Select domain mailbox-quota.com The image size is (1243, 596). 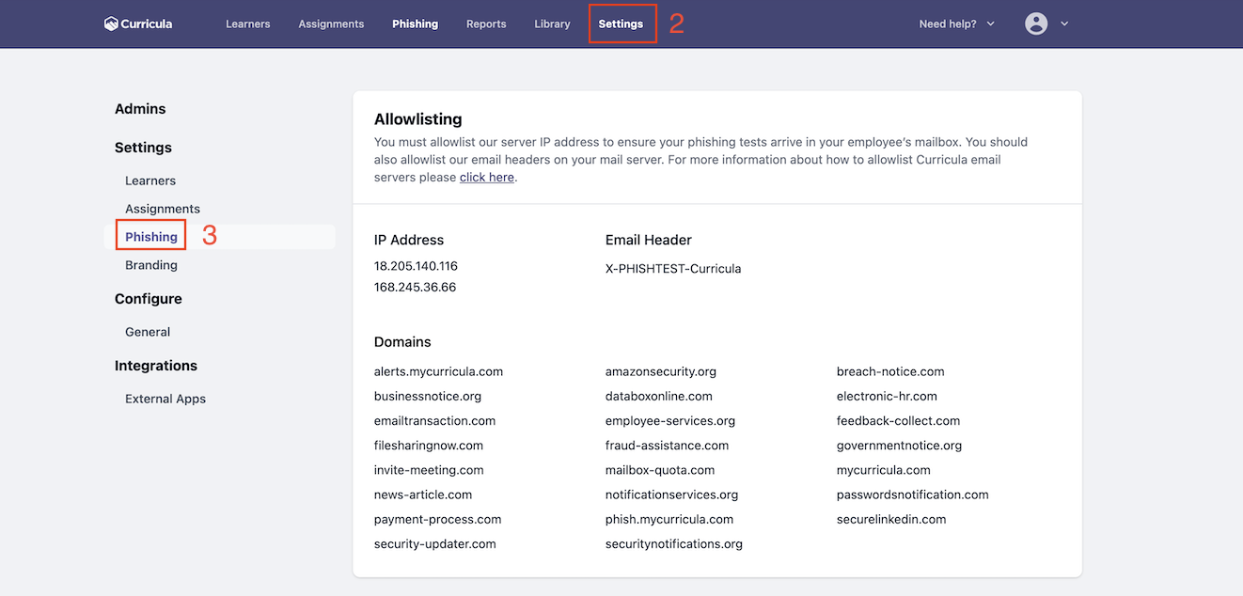660,469
